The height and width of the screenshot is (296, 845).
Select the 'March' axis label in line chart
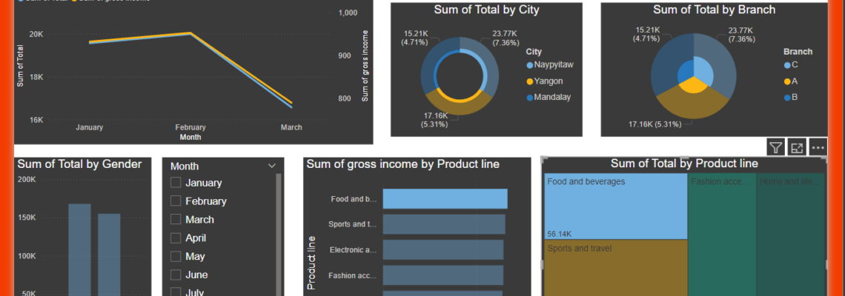(291, 127)
